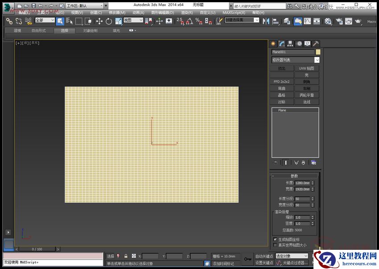
Task: Uncheck 生成贴图坐标 checkbox
Action: point(275,239)
